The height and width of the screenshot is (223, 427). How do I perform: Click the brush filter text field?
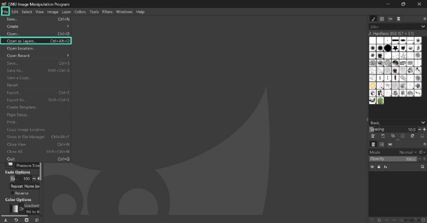tap(394, 27)
